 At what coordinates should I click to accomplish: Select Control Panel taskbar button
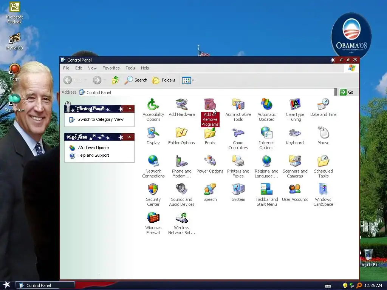pyautogui.click(x=45, y=285)
